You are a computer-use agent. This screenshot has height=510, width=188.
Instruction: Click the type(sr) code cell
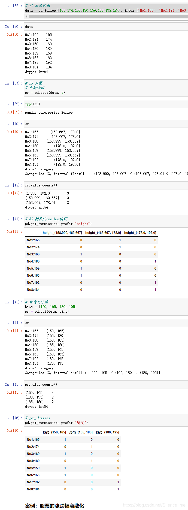coord(106,104)
